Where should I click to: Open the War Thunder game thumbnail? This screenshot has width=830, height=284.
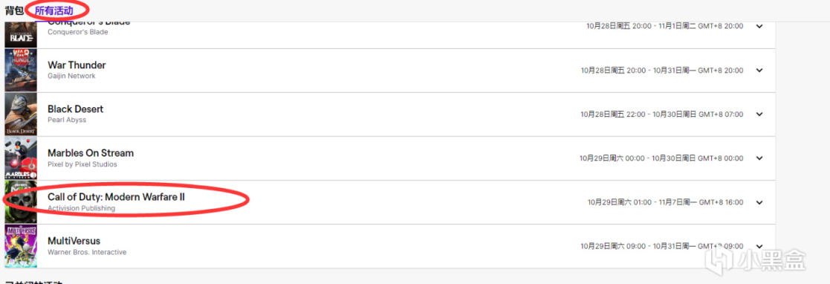click(x=21, y=70)
